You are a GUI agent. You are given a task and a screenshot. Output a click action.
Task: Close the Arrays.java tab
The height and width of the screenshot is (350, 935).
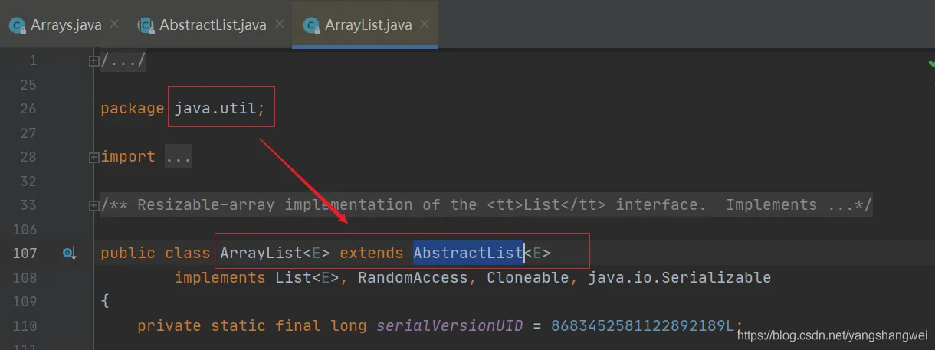point(115,24)
